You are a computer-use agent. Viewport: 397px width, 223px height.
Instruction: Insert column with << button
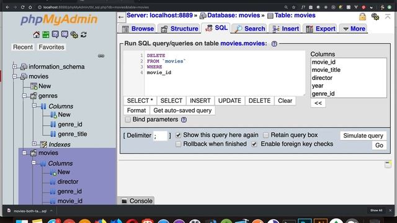318,103
